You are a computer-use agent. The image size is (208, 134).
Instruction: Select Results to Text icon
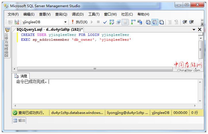(148, 22)
